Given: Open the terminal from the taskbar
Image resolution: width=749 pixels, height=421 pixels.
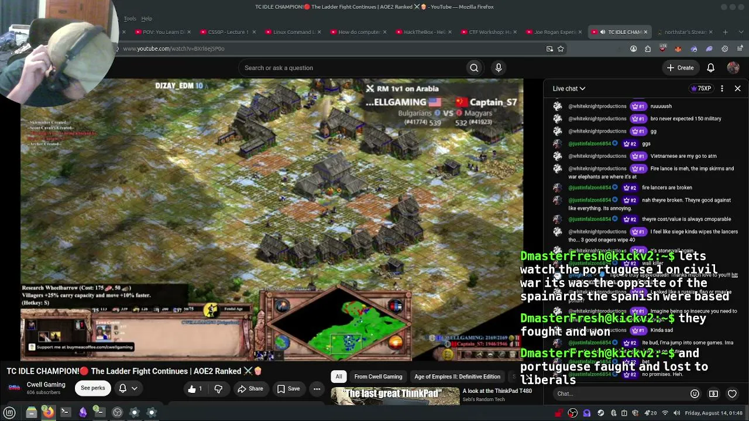Looking at the screenshot, I should click(66, 412).
